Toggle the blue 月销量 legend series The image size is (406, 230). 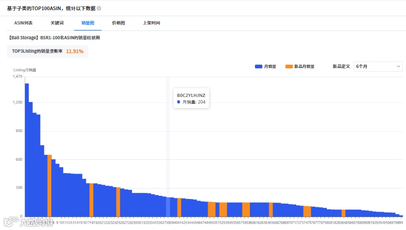point(266,67)
